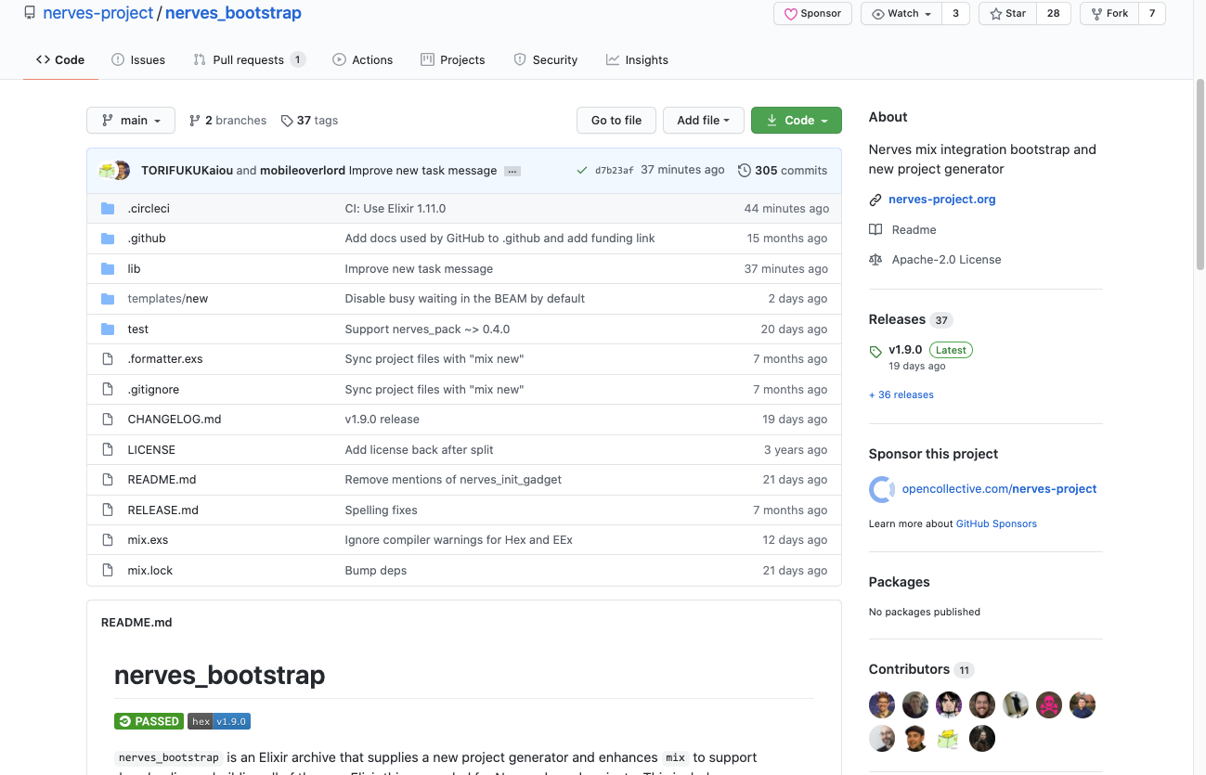Open the green Code download dropdown

[x=797, y=121]
